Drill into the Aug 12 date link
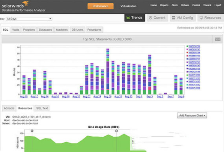The width and height of the screenshot is (224, 152). pos(34,96)
